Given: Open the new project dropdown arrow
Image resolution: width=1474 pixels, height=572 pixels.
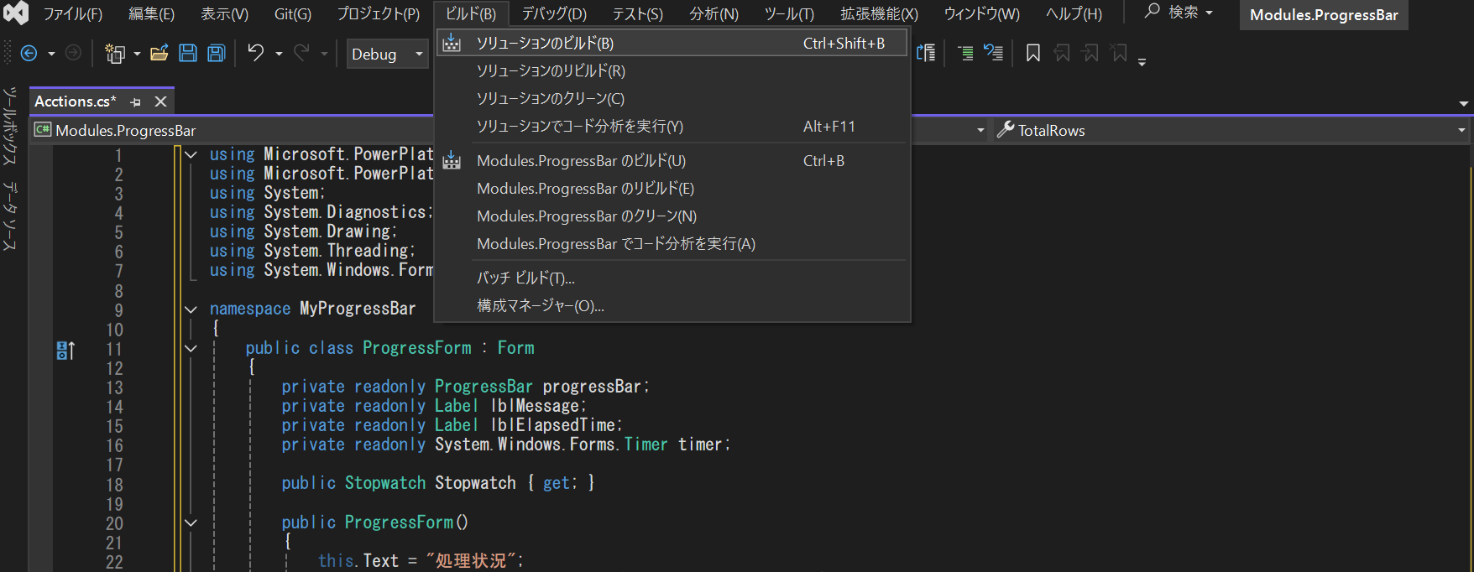Looking at the screenshot, I should pos(137,55).
